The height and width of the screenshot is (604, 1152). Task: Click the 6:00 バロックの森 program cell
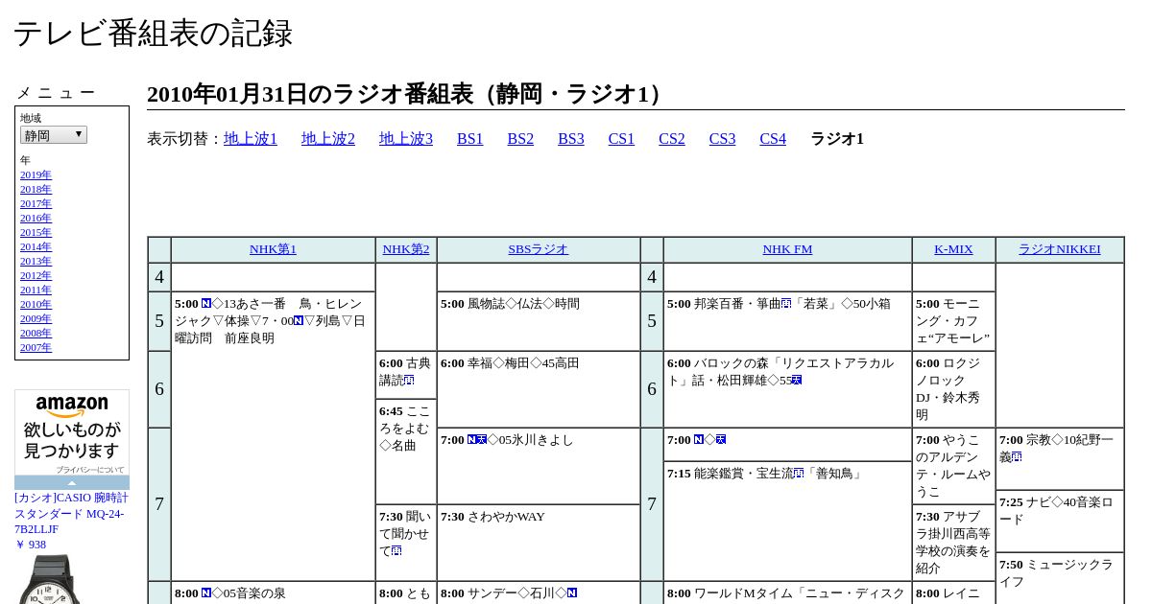(x=787, y=389)
